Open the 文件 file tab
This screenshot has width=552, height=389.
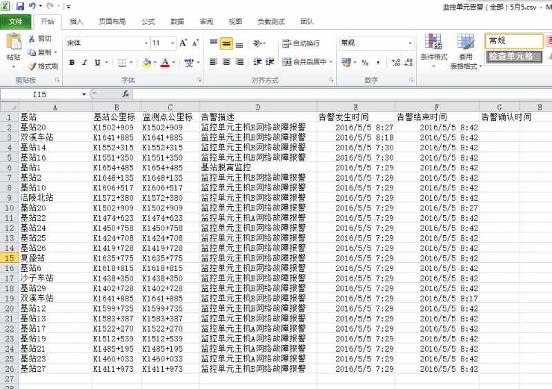[x=15, y=22]
